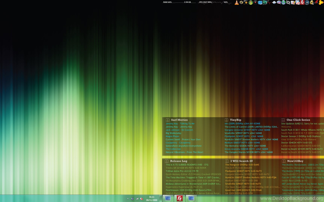
Task: Click the book icon beside Surf Movies
Action: point(167,120)
